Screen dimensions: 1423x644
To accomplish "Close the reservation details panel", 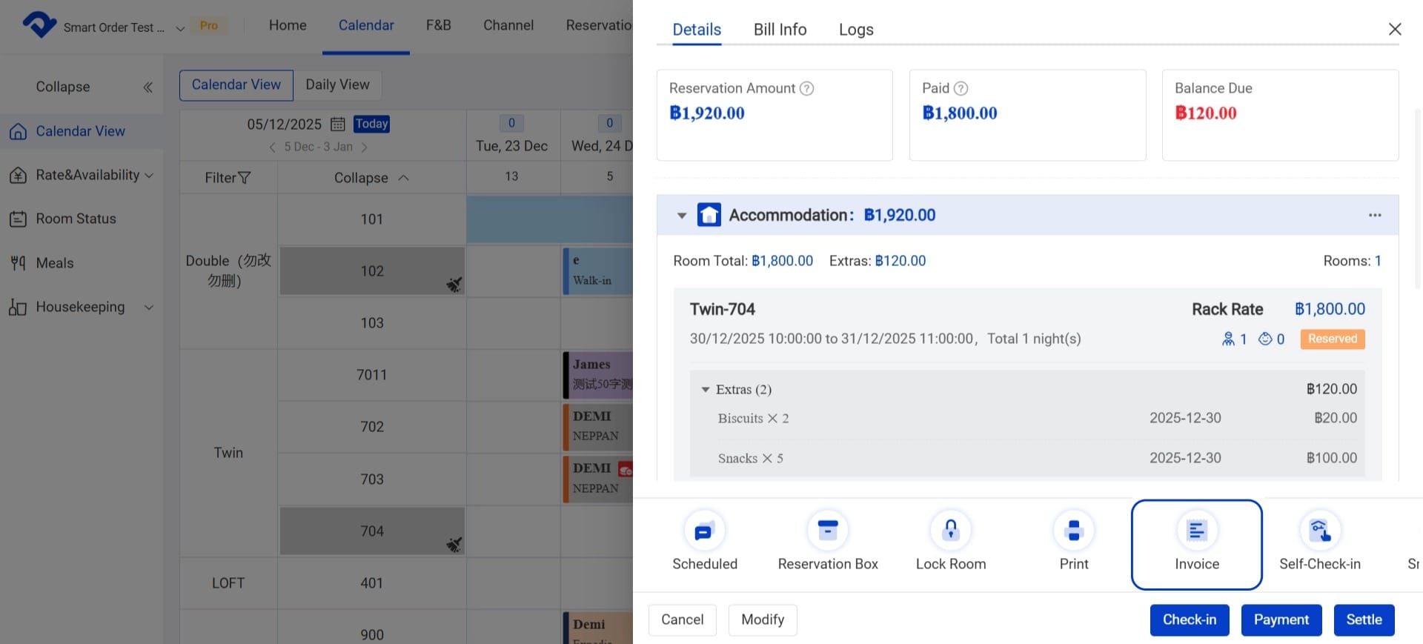I will [1395, 29].
